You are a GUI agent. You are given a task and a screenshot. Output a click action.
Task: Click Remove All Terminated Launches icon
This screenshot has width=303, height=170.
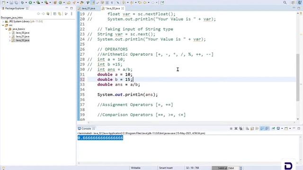(241, 128)
